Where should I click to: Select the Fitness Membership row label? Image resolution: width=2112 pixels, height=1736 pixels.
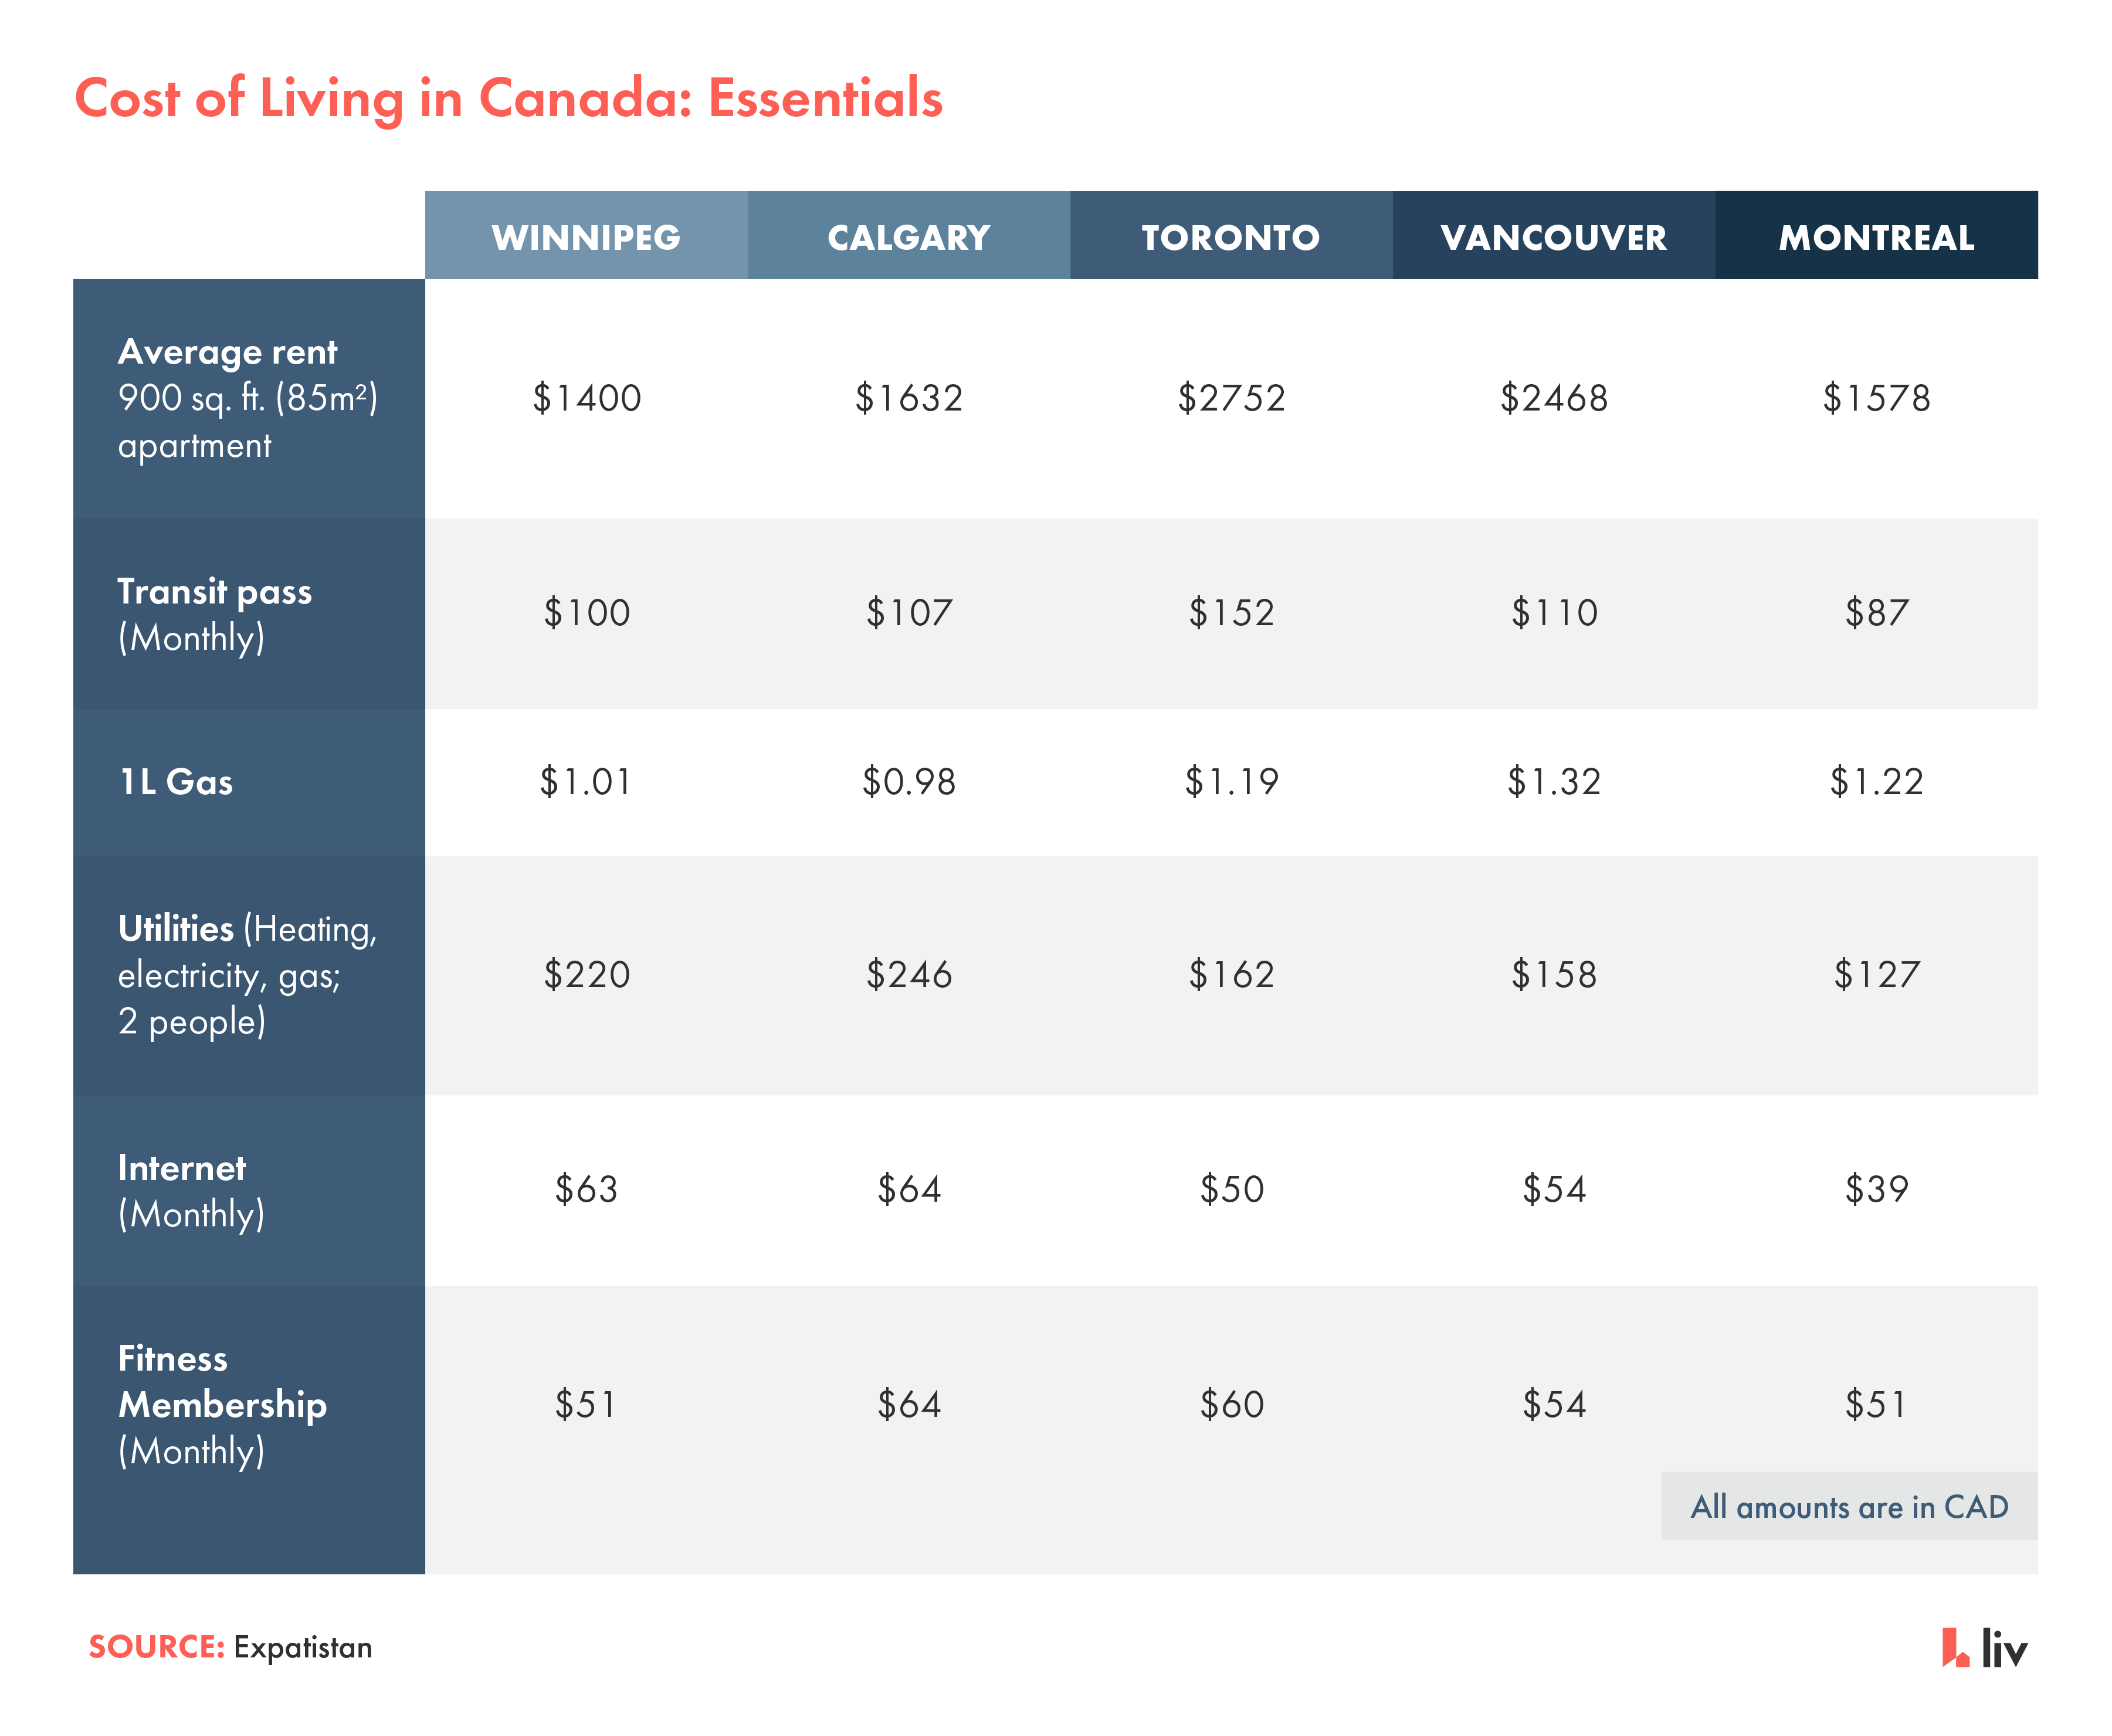pyautogui.click(x=249, y=1429)
